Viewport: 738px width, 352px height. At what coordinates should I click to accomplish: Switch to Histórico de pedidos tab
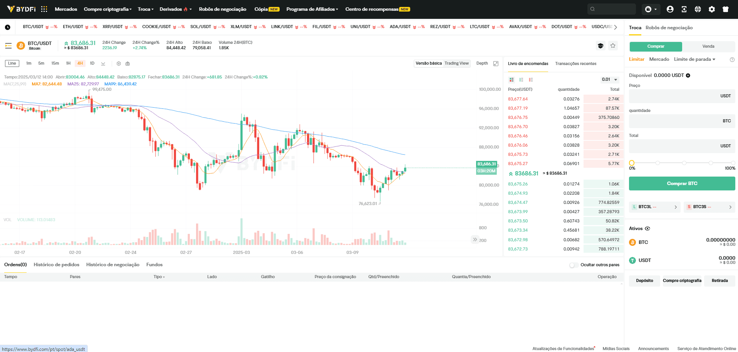tap(57, 265)
